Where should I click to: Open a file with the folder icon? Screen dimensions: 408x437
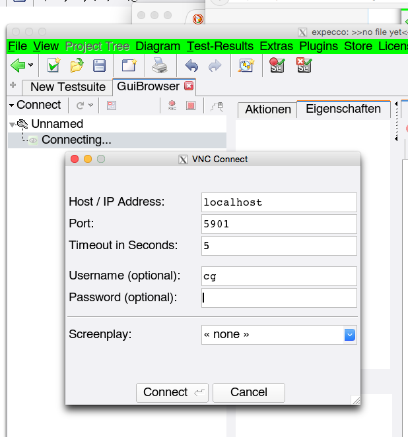pos(77,65)
